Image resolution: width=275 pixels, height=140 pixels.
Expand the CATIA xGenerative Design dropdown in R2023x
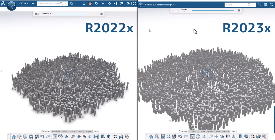click(x=174, y=5)
